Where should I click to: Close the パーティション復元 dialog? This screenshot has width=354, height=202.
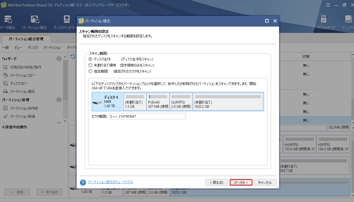(275, 21)
